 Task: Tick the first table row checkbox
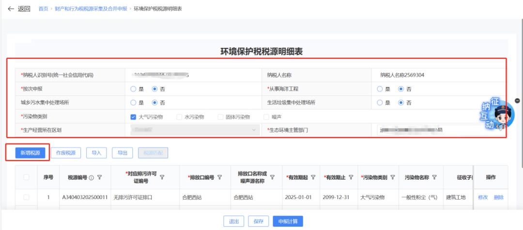point(26,197)
